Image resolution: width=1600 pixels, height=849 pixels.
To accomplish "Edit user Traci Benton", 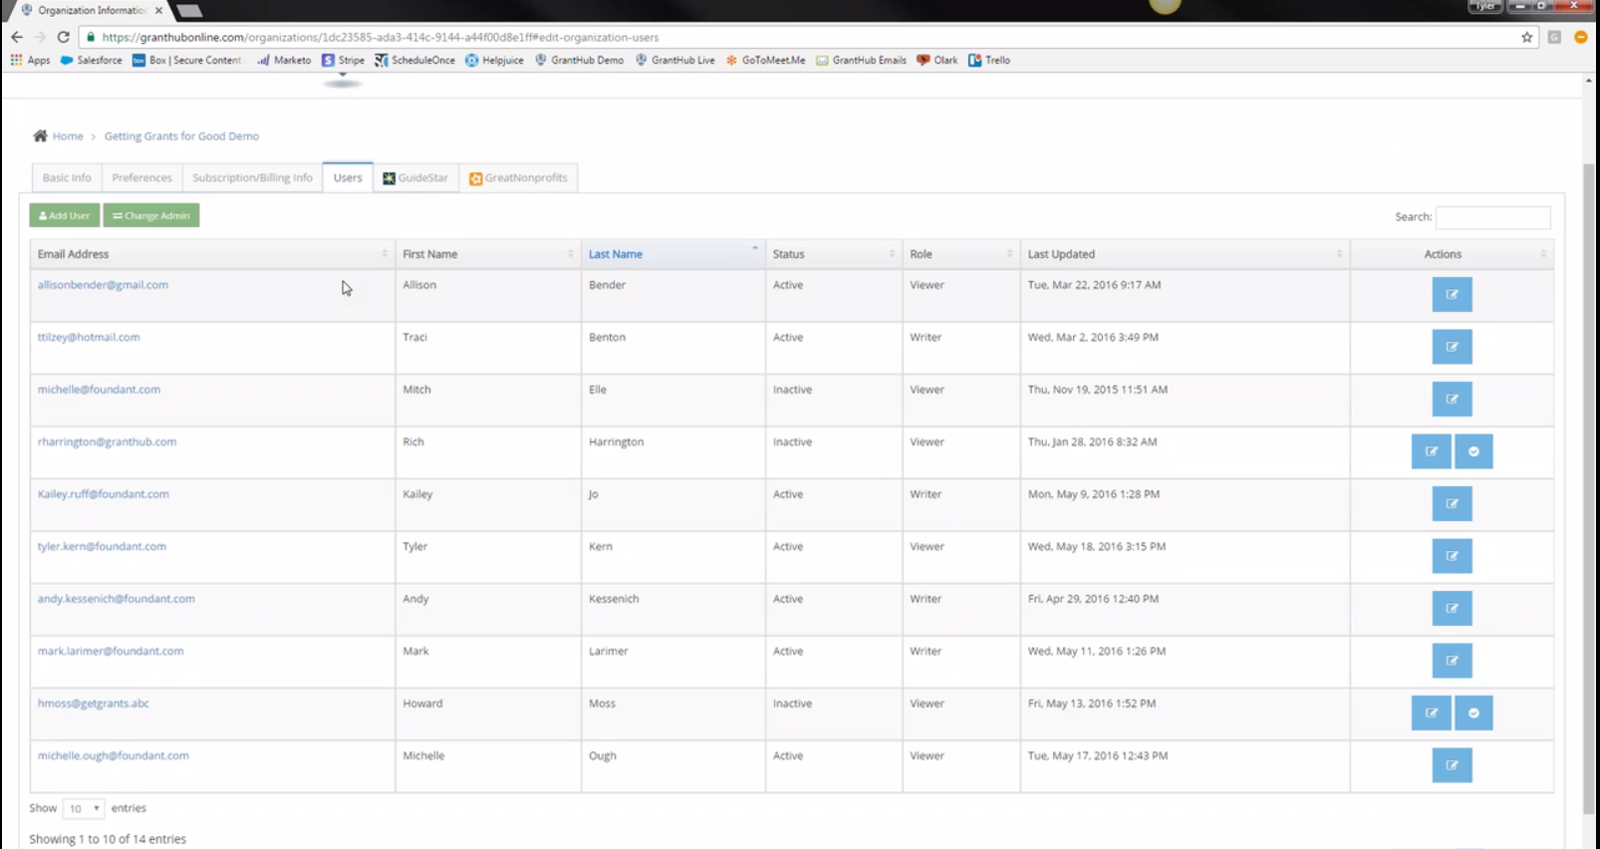I will (x=1452, y=347).
